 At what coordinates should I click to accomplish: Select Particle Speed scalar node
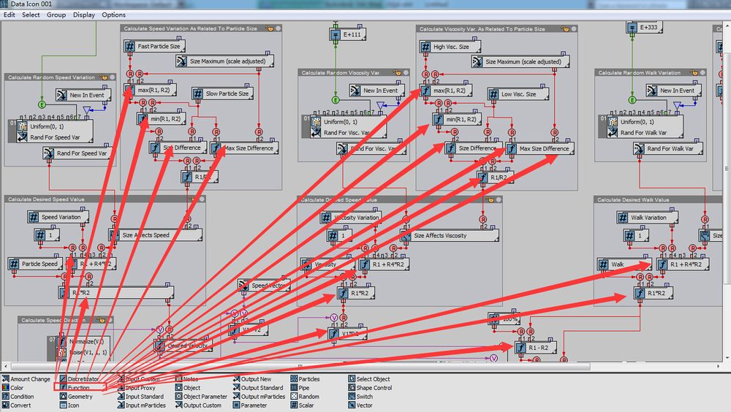point(35,264)
